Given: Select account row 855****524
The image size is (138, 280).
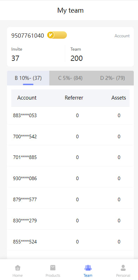Looking at the screenshot, I should point(70,242).
